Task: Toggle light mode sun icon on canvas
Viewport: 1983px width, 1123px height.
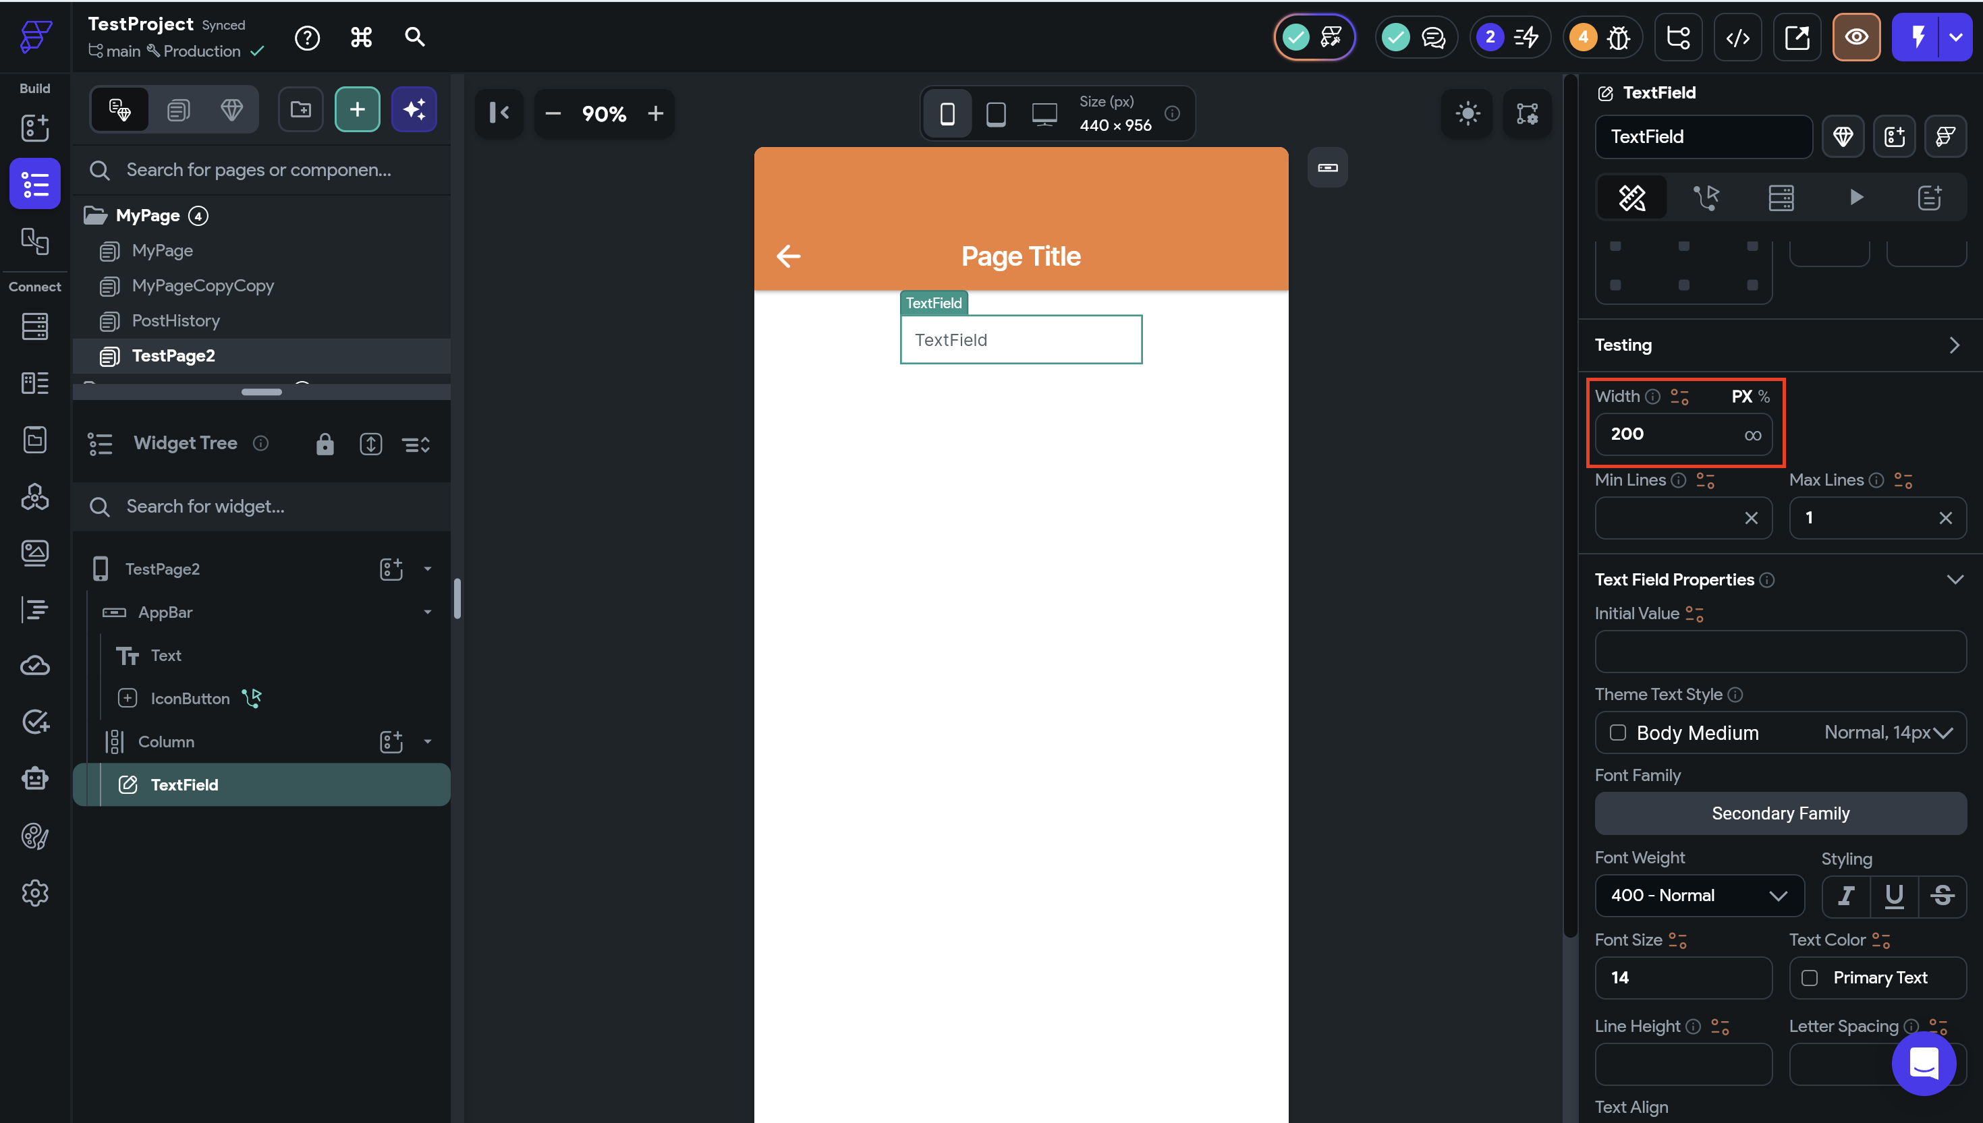Action: [x=1467, y=114]
